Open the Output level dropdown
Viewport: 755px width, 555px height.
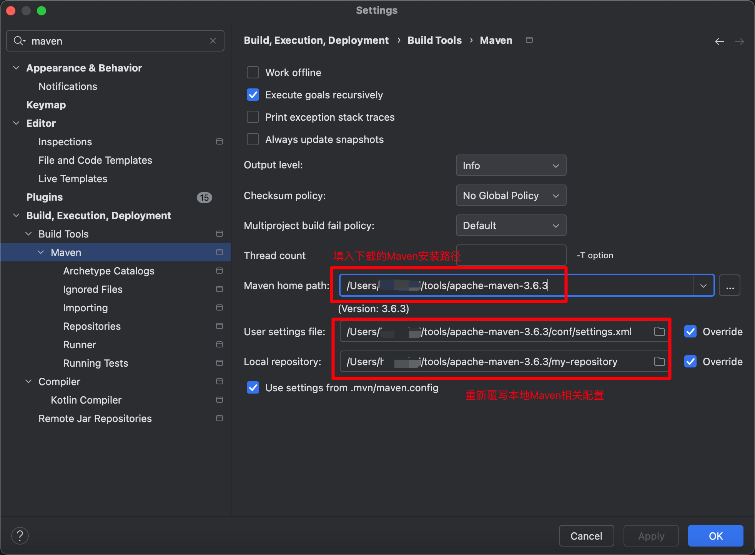point(511,165)
